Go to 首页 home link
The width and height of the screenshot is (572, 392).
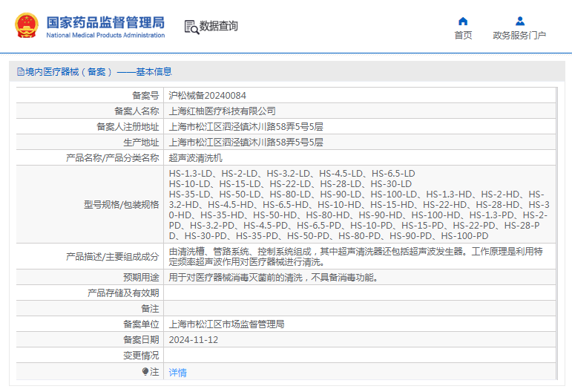coord(463,36)
